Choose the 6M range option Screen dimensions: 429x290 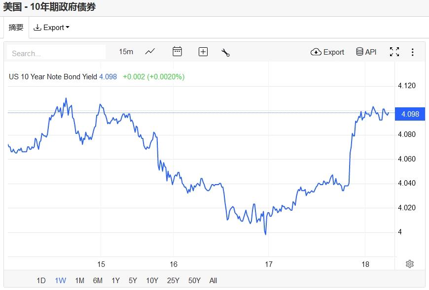coord(98,281)
